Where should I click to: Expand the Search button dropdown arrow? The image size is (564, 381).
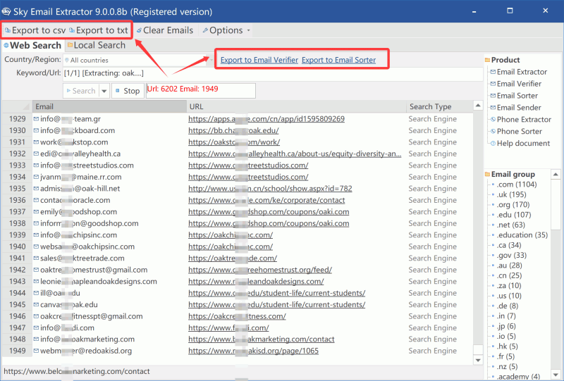[104, 91]
